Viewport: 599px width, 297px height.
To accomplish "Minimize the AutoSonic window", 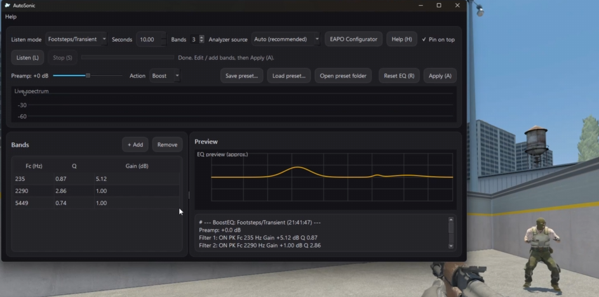I will pos(421,5).
